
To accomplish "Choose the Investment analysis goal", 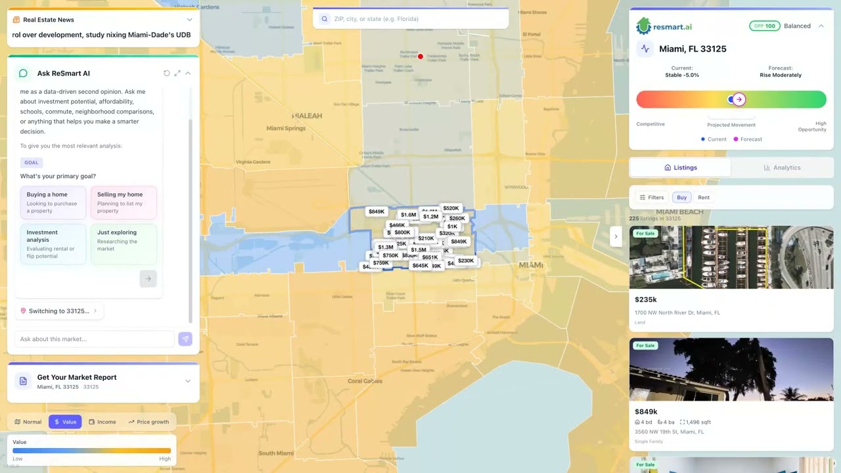I will click(53, 244).
